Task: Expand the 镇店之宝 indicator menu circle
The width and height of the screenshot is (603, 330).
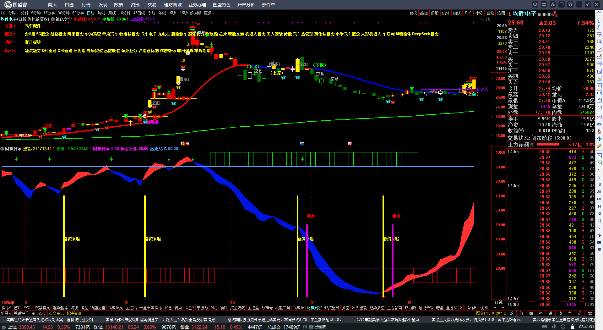Action: [53, 19]
